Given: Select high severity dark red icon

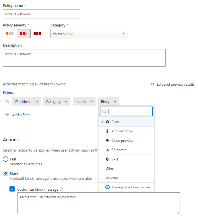Looking at the screenshot, I should (37, 33).
